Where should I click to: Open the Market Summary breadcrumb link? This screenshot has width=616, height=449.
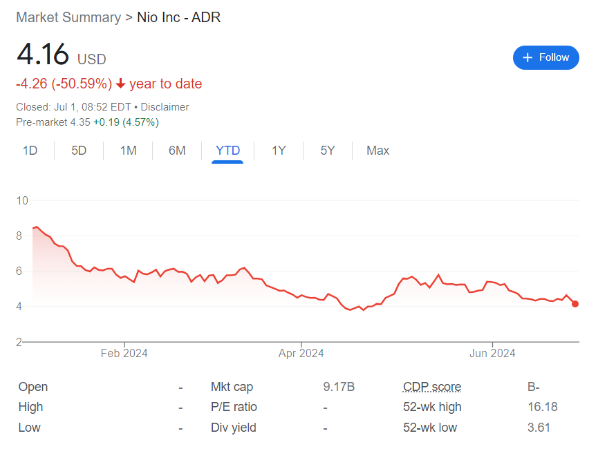pos(68,17)
